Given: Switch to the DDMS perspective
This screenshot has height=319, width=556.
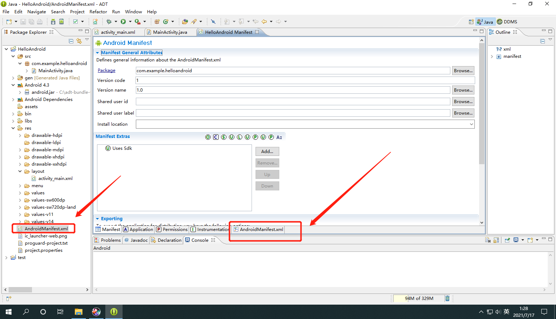Looking at the screenshot, I should tap(507, 22).
